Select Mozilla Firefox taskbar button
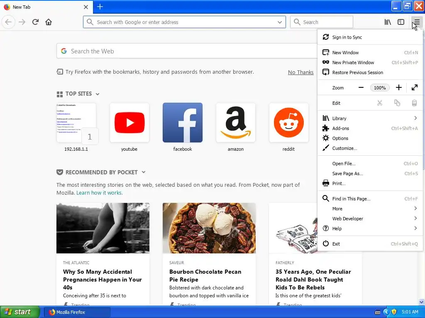The height and width of the screenshot is (318, 425). 77,312
